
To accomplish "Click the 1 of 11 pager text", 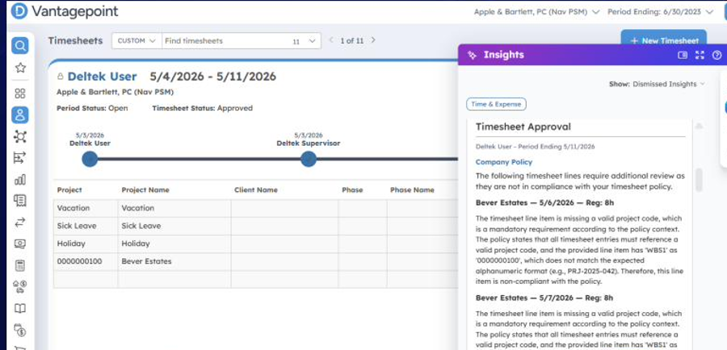I will click(352, 41).
